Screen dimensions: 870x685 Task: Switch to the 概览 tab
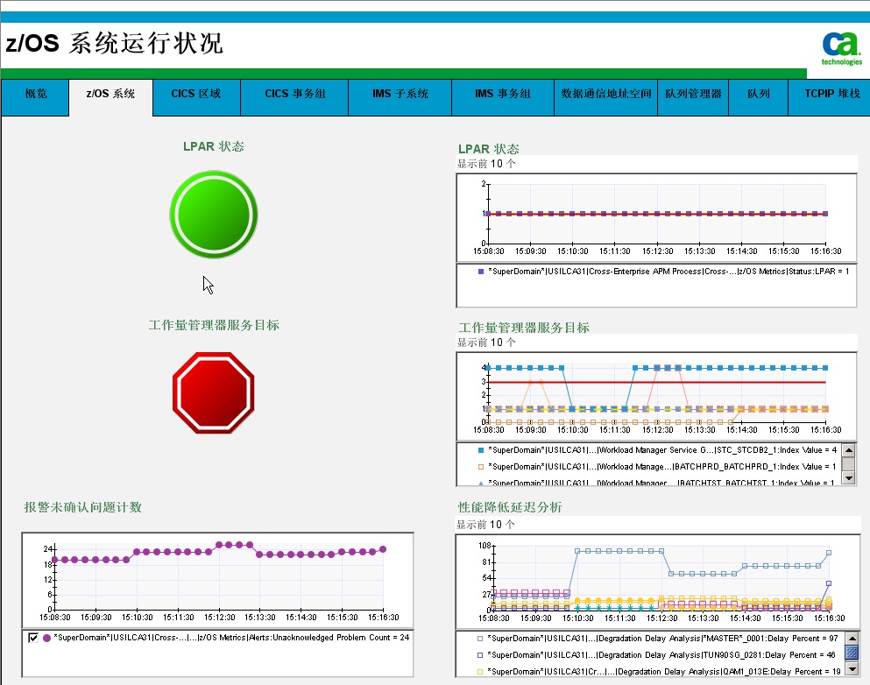[36, 94]
